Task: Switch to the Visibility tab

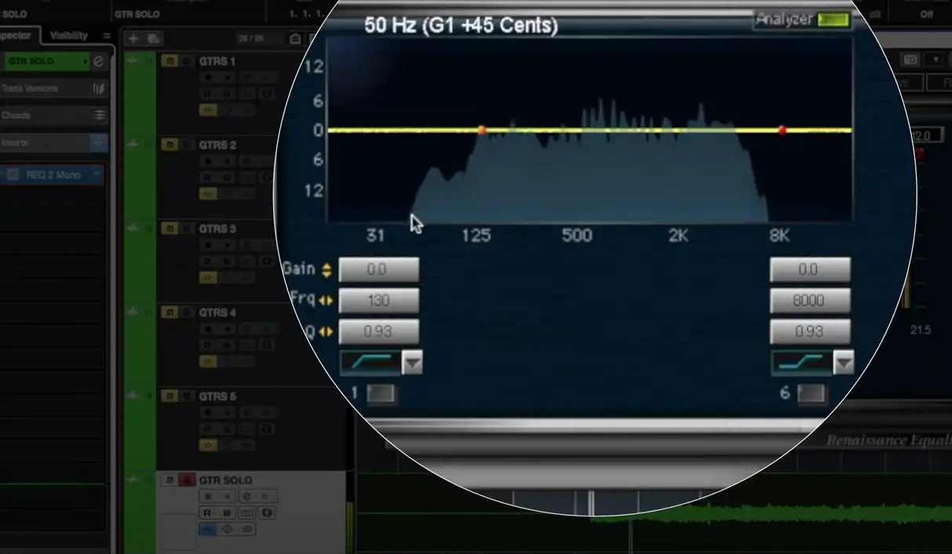Action: (x=68, y=34)
